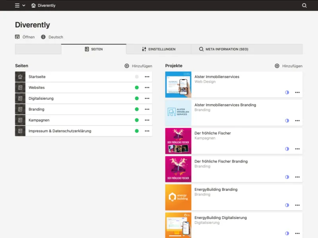Open the three-dot menu on Der fröhliche Fischer card
The image size is (318, 238).
coord(297,149)
